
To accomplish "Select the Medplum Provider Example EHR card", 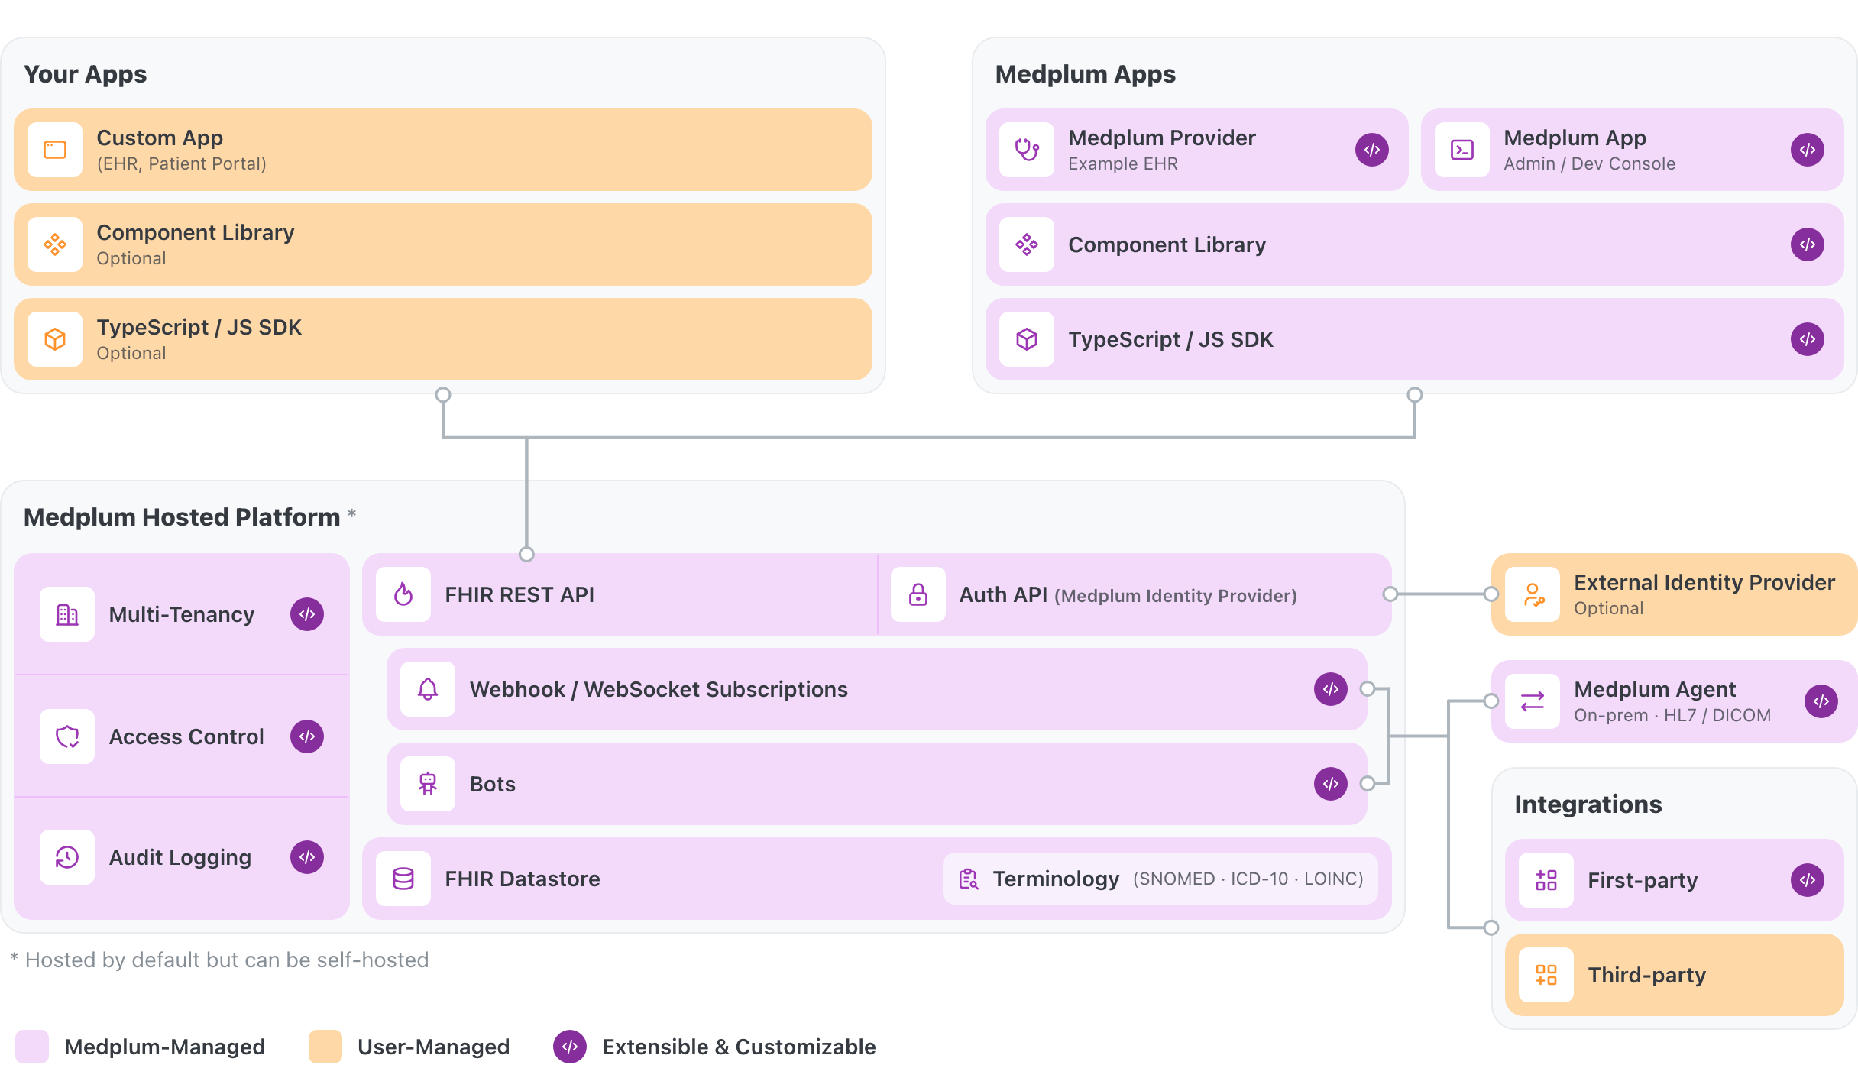I will coord(1196,150).
